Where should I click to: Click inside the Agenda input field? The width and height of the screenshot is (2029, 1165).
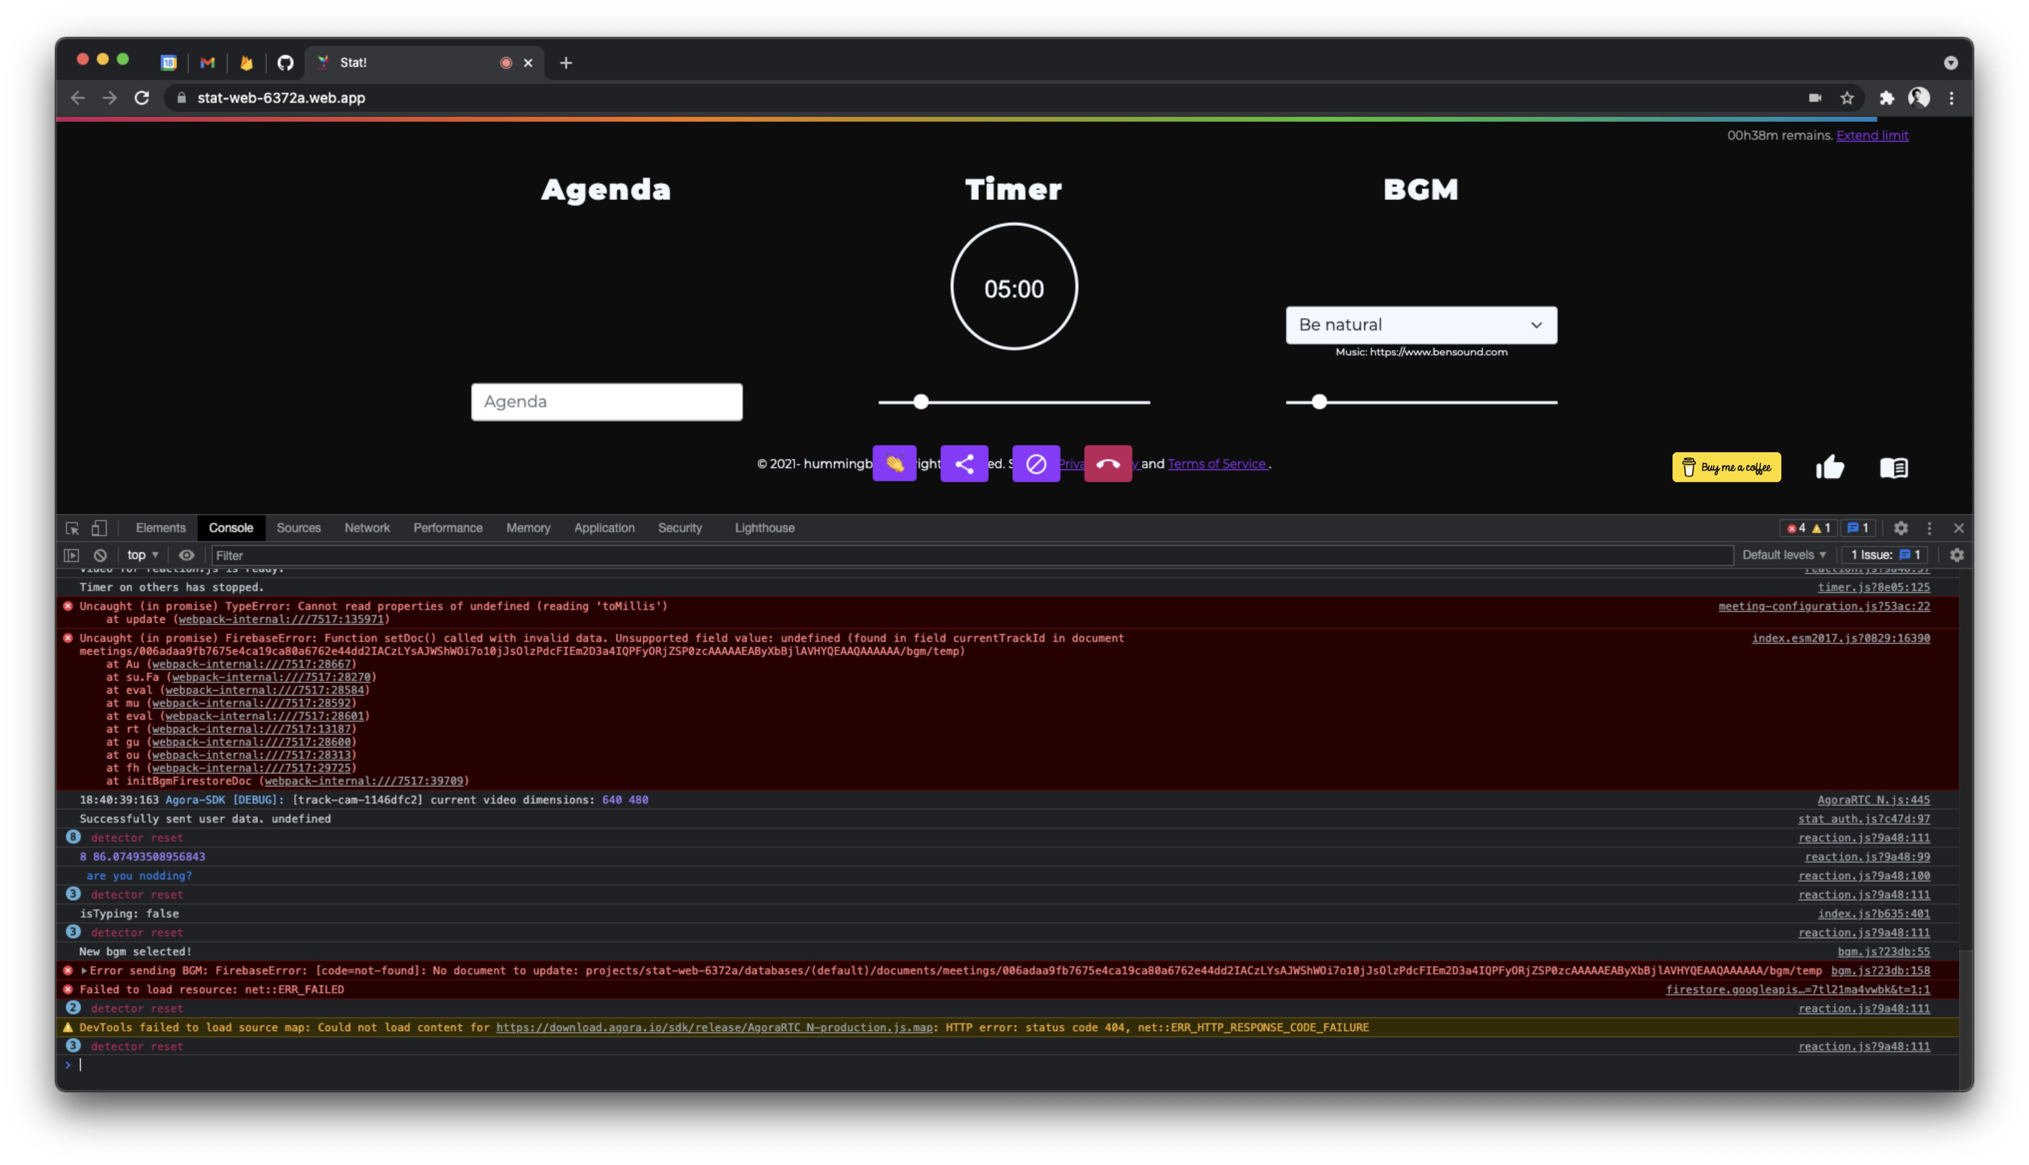click(x=606, y=402)
